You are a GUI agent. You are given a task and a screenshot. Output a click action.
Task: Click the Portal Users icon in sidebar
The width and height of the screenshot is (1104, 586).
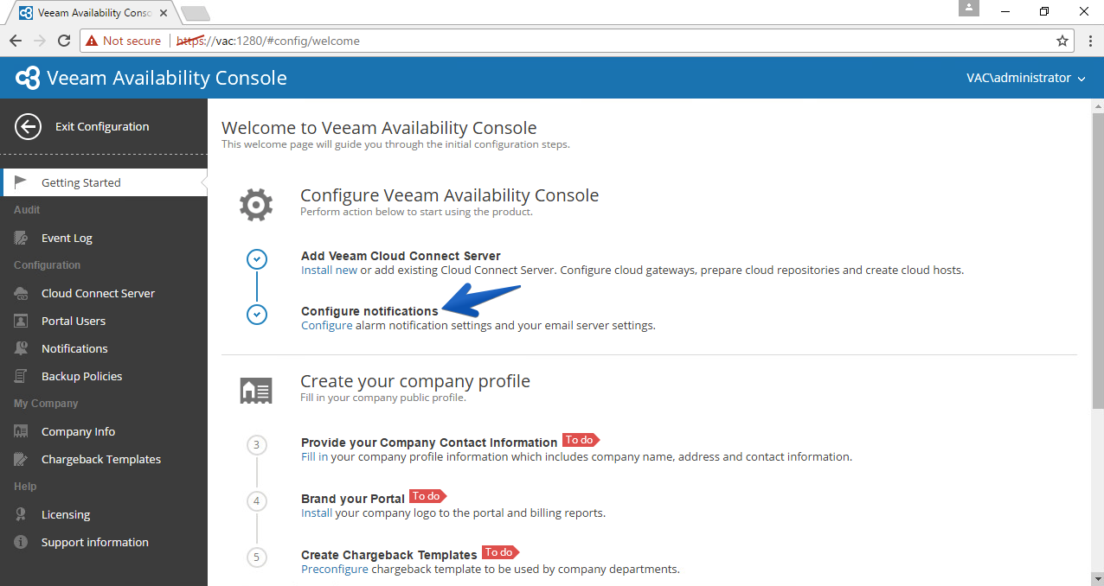click(x=22, y=321)
